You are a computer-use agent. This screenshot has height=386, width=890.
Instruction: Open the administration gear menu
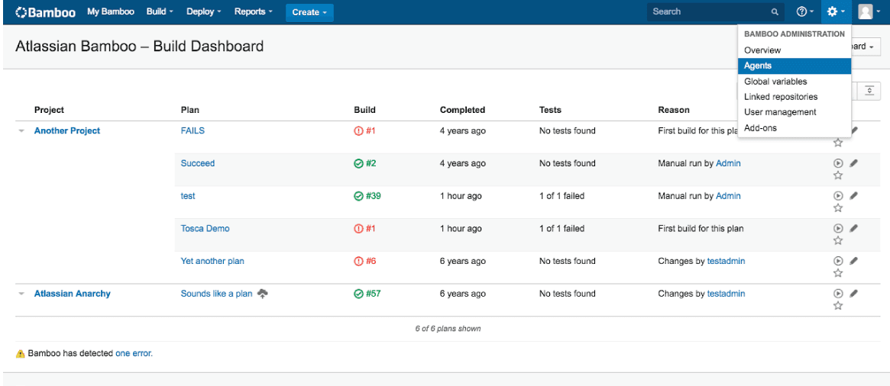[x=834, y=12]
